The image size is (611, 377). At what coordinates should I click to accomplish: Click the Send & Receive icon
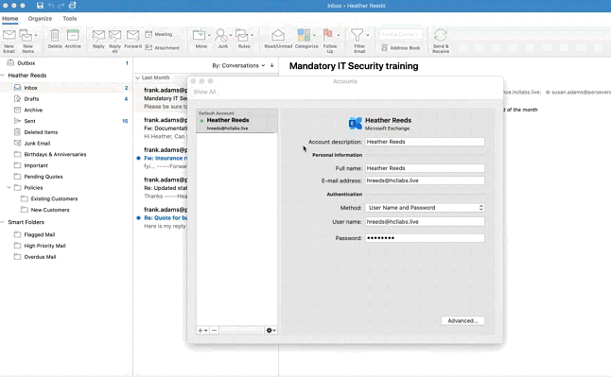pos(441,35)
